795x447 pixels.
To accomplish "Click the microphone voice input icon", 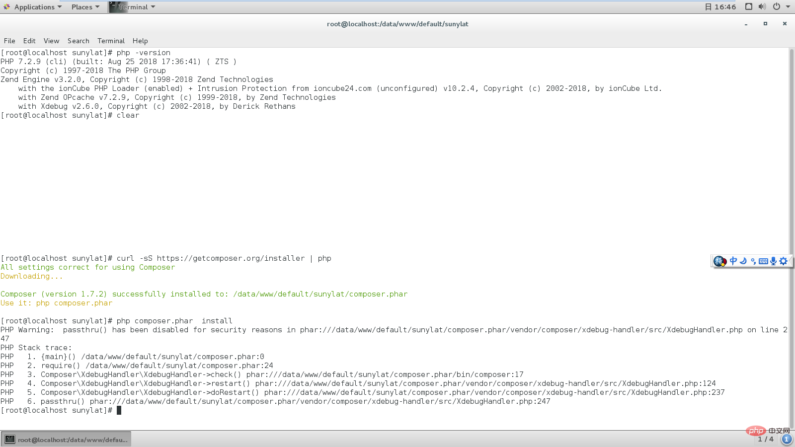I will 773,261.
